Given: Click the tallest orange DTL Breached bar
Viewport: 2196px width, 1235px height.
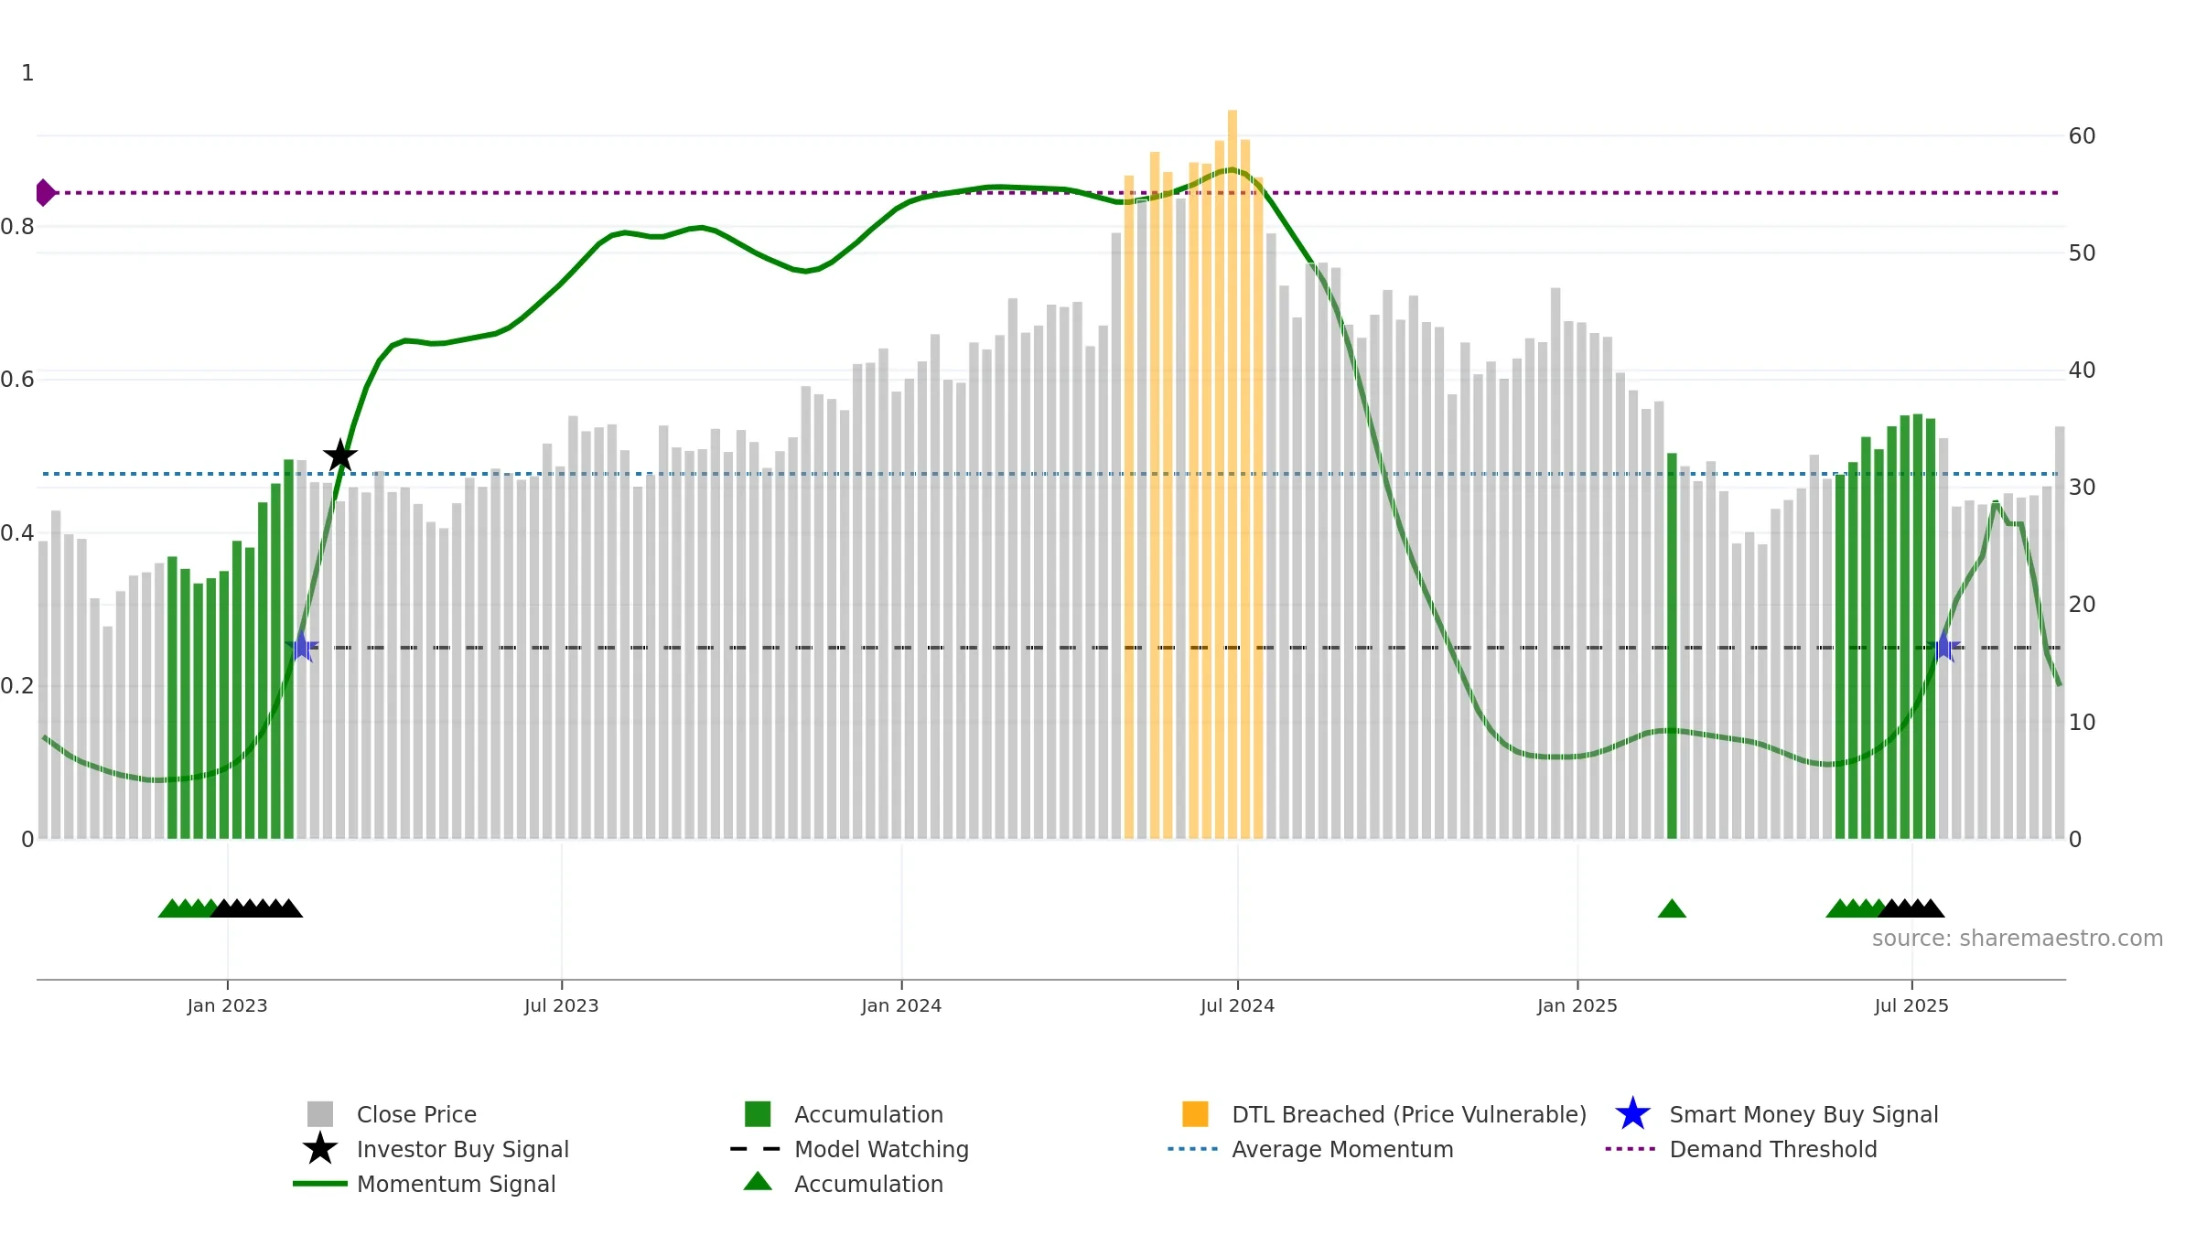Looking at the screenshot, I should pyautogui.click(x=1233, y=474).
